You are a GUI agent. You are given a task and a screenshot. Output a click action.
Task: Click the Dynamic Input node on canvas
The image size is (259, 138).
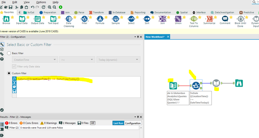click(216, 83)
